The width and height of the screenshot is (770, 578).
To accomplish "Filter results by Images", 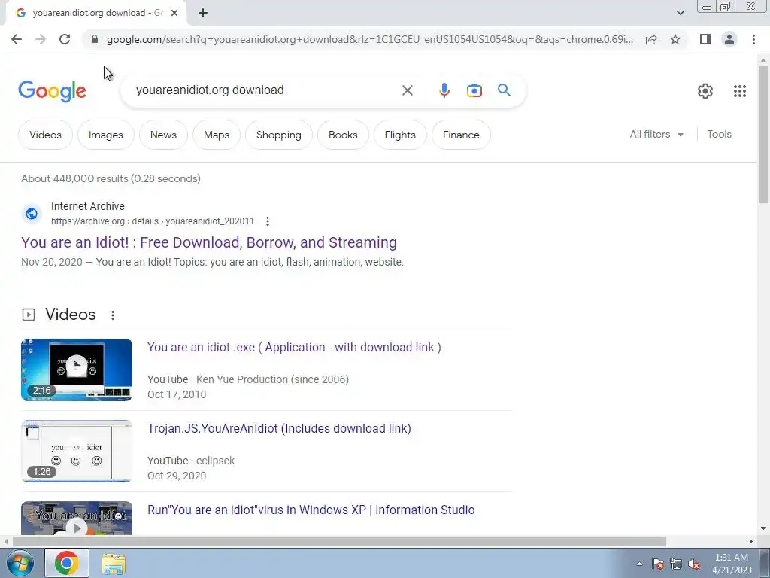I will click(105, 135).
